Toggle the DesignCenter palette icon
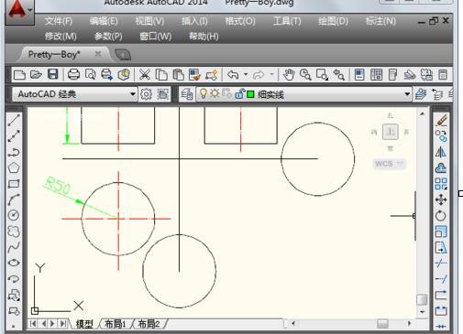Screen dimensions: 463x334 pyautogui.click(x=376, y=74)
